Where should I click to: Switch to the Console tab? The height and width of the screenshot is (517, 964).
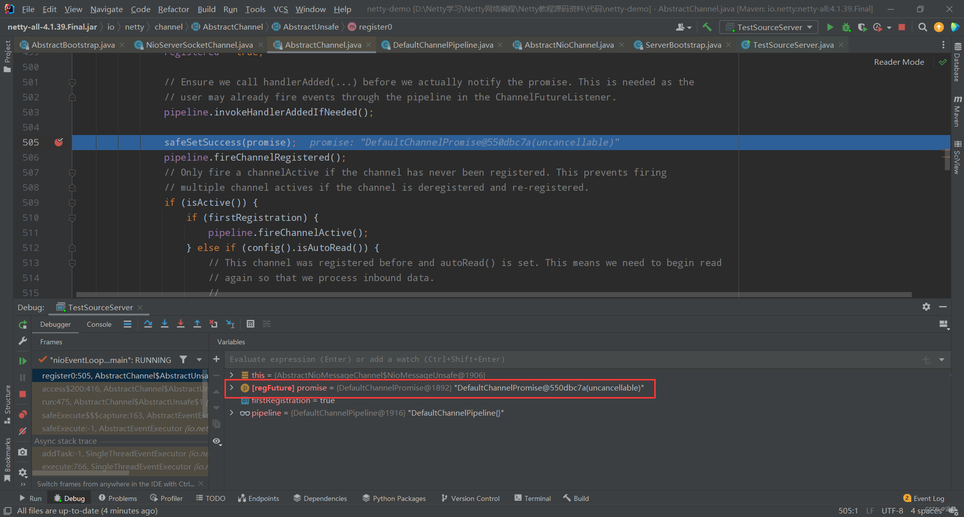[99, 324]
